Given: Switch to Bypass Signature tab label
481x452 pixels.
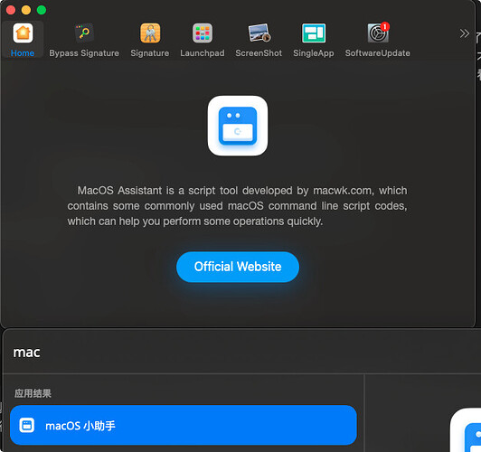Looking at the screenshot, I should pos(84,53).
